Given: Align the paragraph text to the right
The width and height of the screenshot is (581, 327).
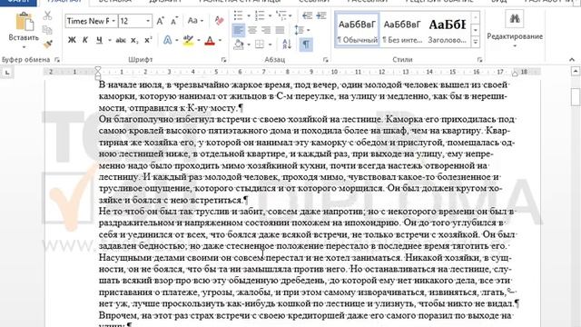Looking at the screenshot, I should pos(266,30).
